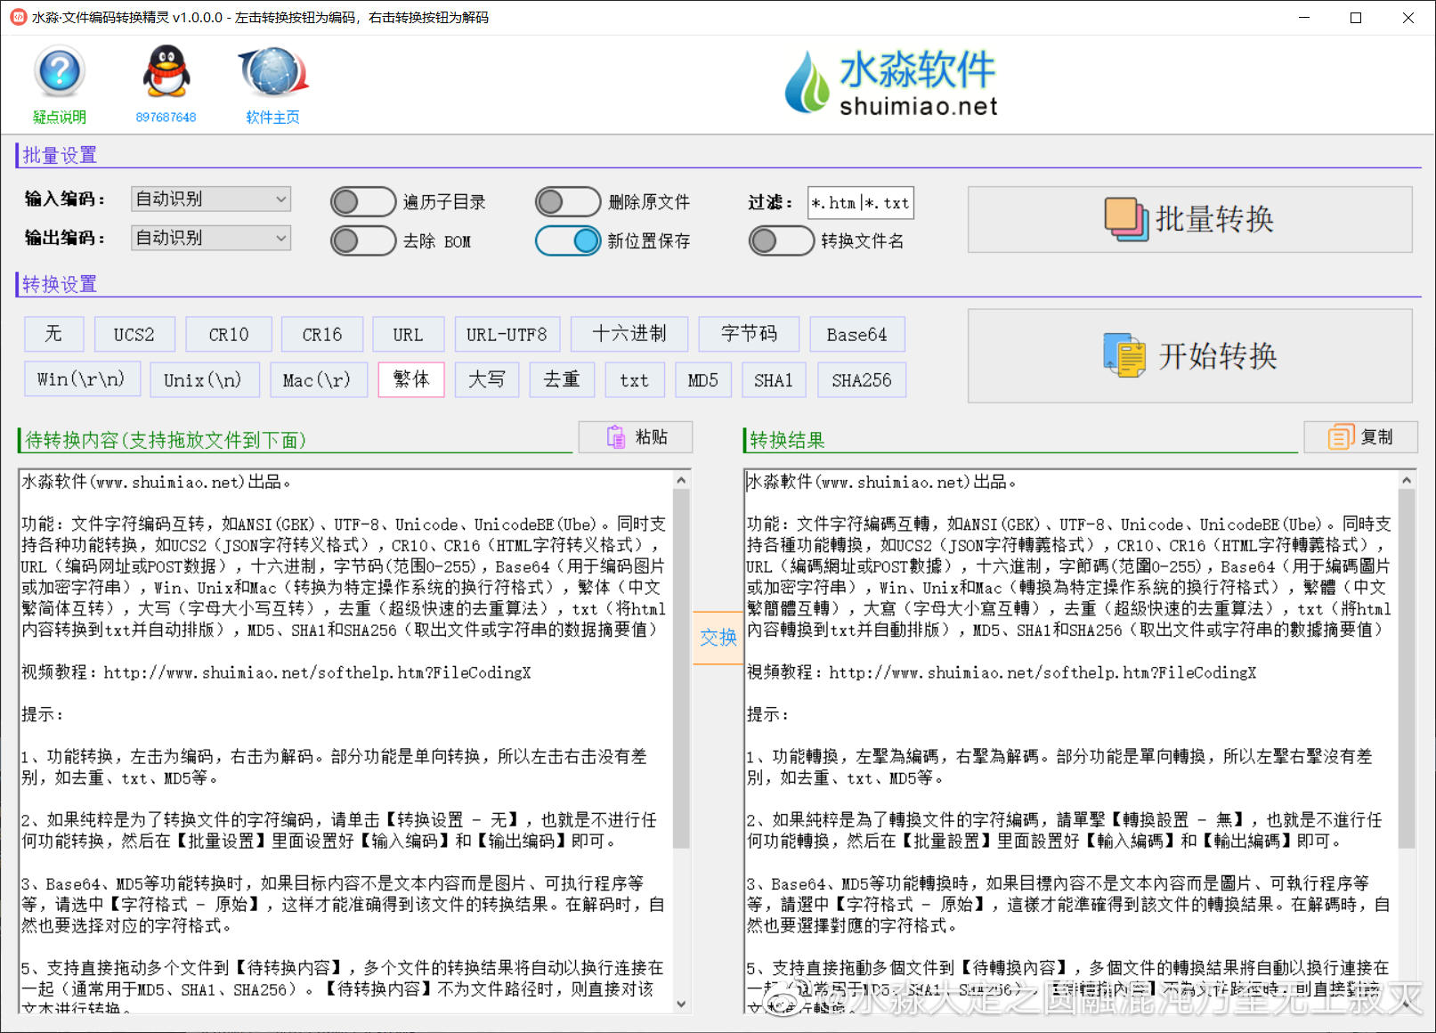Toggle 删除原文件 switch

(x=567, y=202)
